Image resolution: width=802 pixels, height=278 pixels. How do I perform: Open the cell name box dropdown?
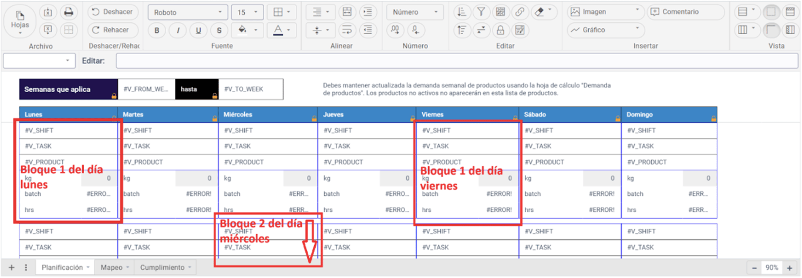click(x=39, y=60)
